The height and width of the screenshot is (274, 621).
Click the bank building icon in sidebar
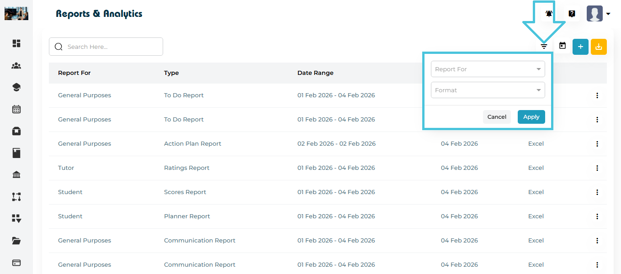pos(16,175)
